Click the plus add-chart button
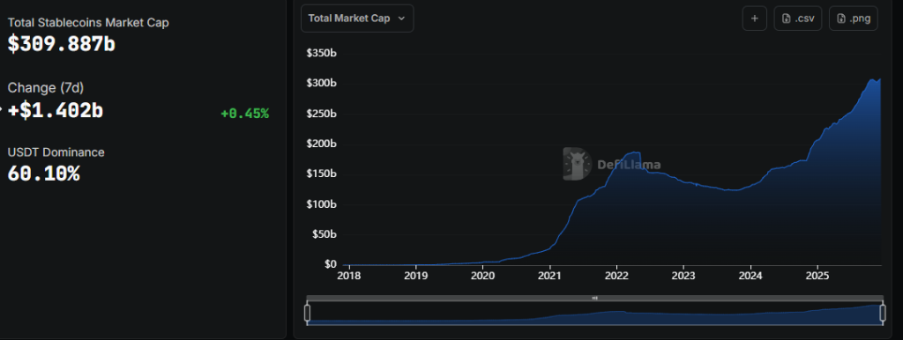The width and height of the screenshot is (903, 340). (x=755, y=18)
